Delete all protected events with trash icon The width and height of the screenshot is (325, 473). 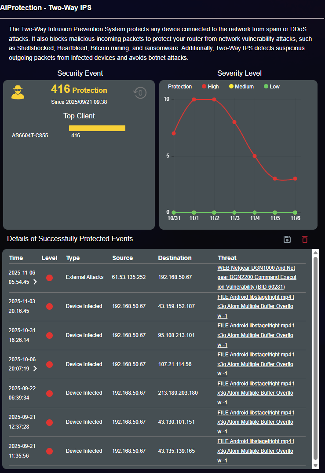[305, 239]
